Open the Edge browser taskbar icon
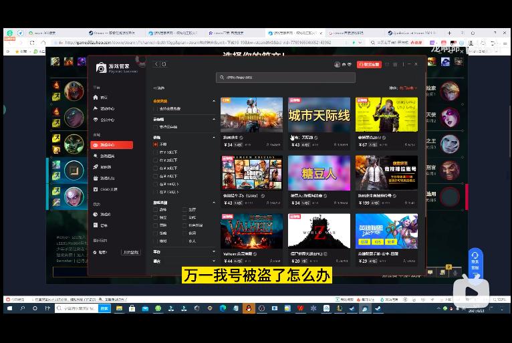Viewport: 512px width, 343px height. pos(223,308)
